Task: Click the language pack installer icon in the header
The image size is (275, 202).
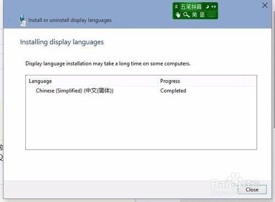Action: 23,20
